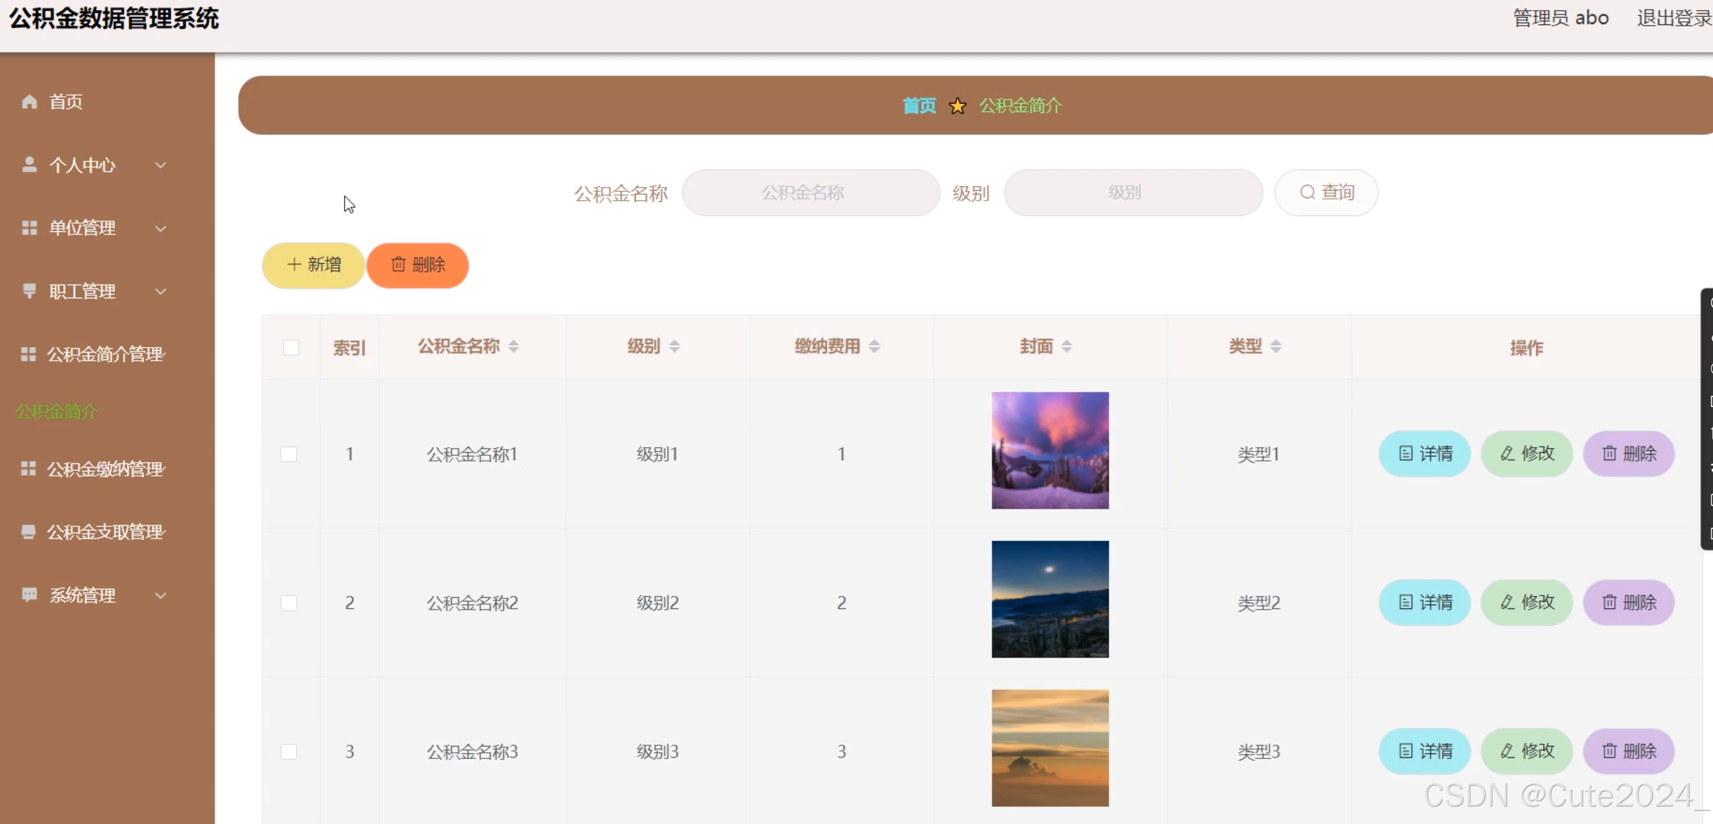
Task: Click 修改 button for 公积金名称2 row
Action: tap(1526, 603)
